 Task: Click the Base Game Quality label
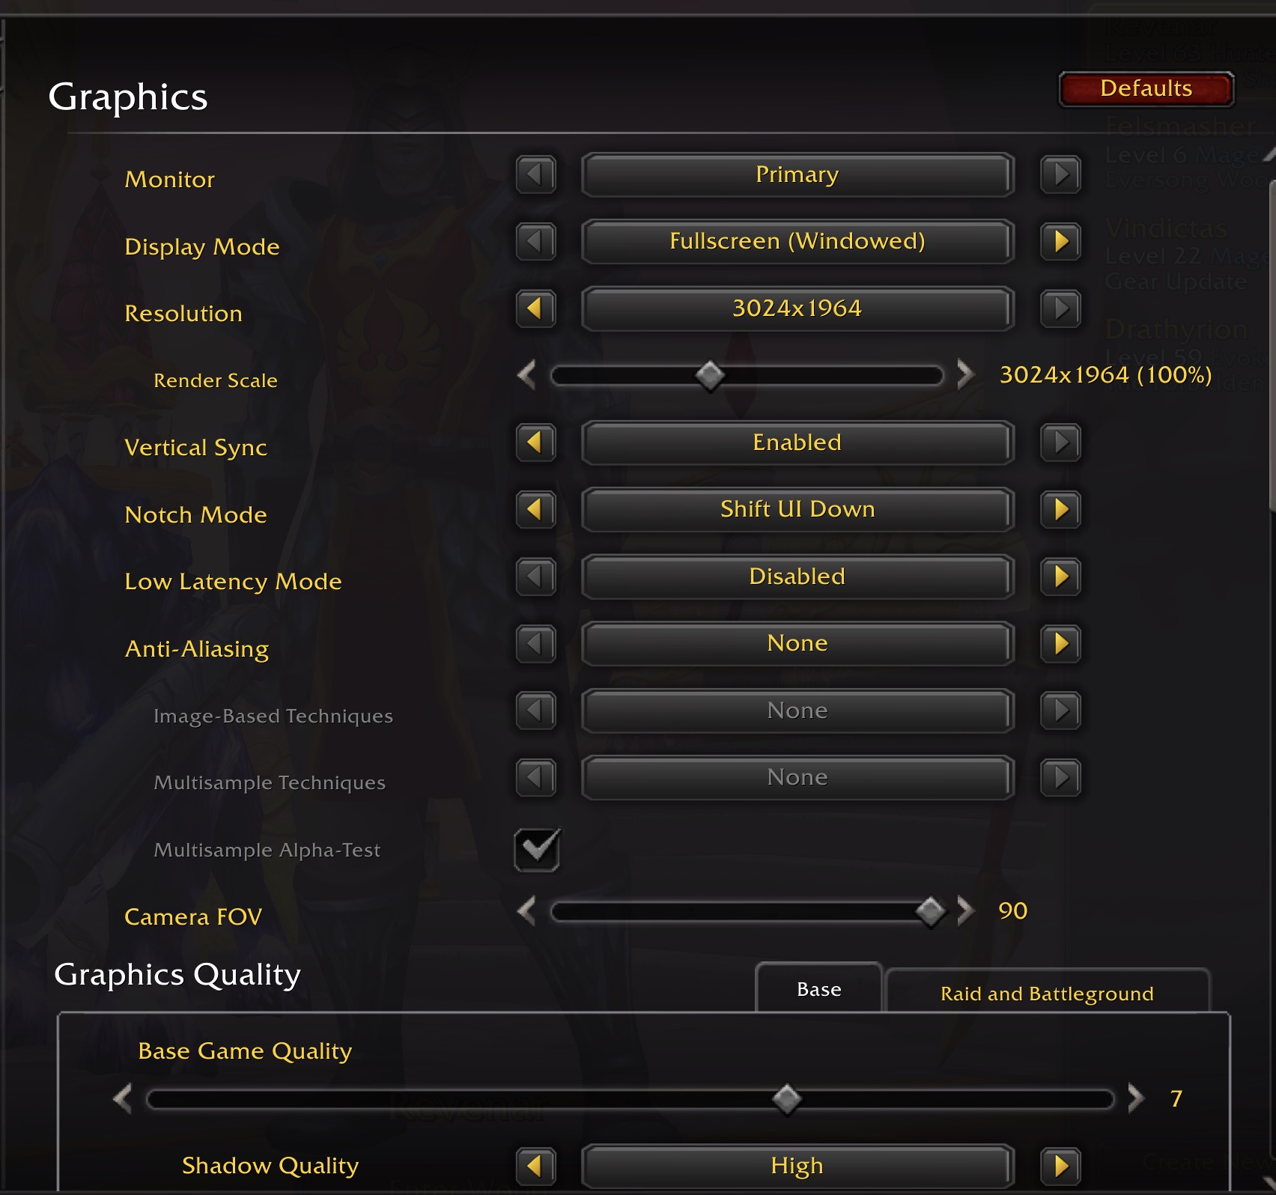click(x=245, y=1052)
